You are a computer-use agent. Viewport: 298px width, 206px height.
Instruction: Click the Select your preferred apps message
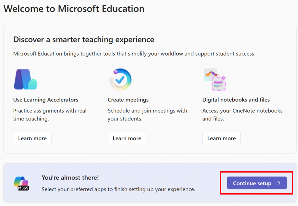point(118,189)
